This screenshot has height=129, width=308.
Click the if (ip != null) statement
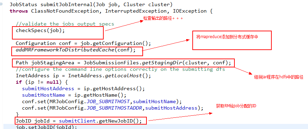[x=42, y=82]
